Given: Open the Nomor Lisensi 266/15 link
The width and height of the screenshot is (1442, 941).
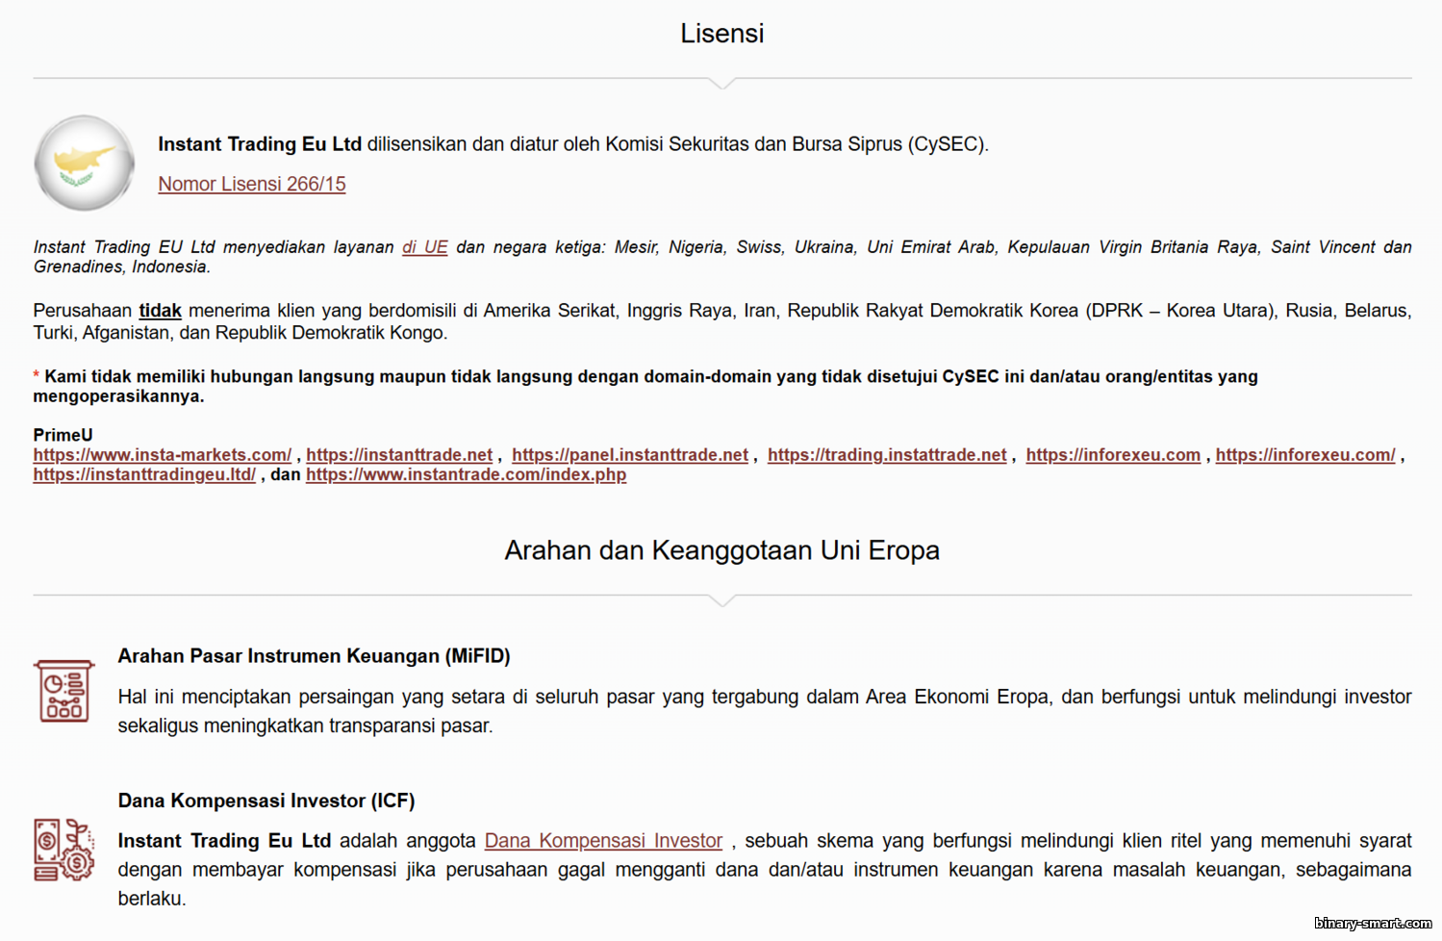Looking at the screenshot, I should click(251, 184).
